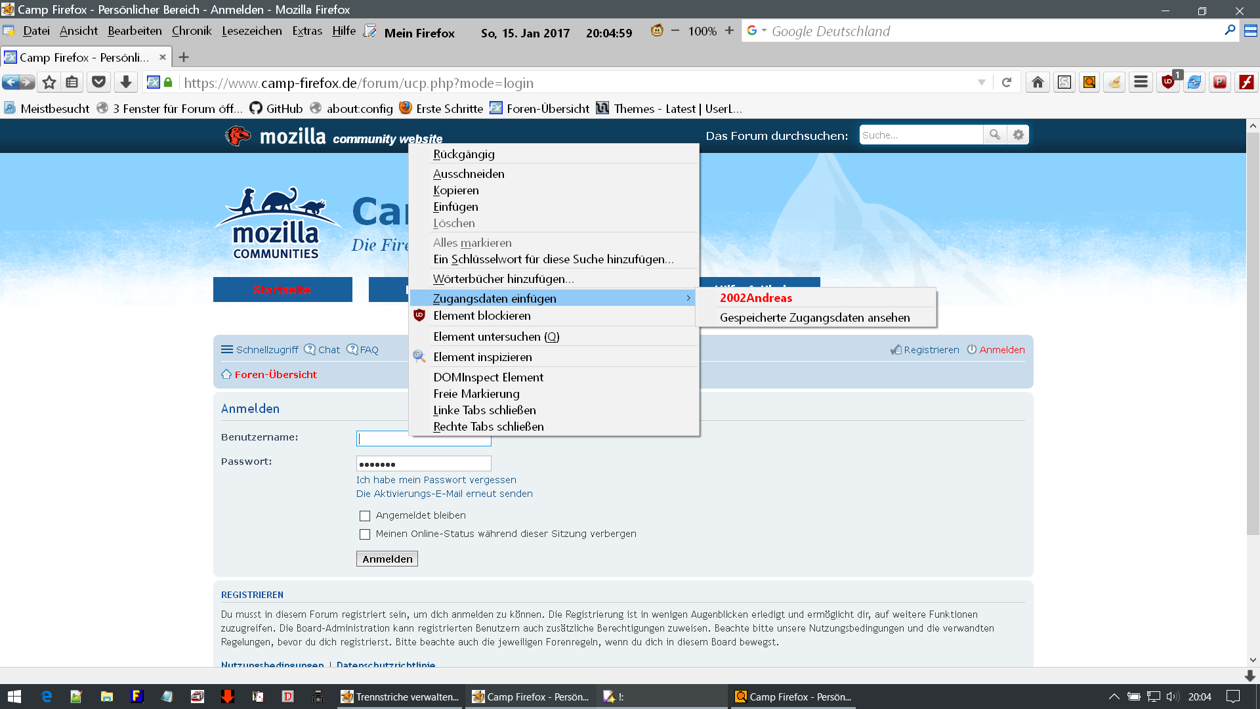Screen dimensions: 1260x709
Task: Select Kopieren in context menu
Action: (456, 190)
